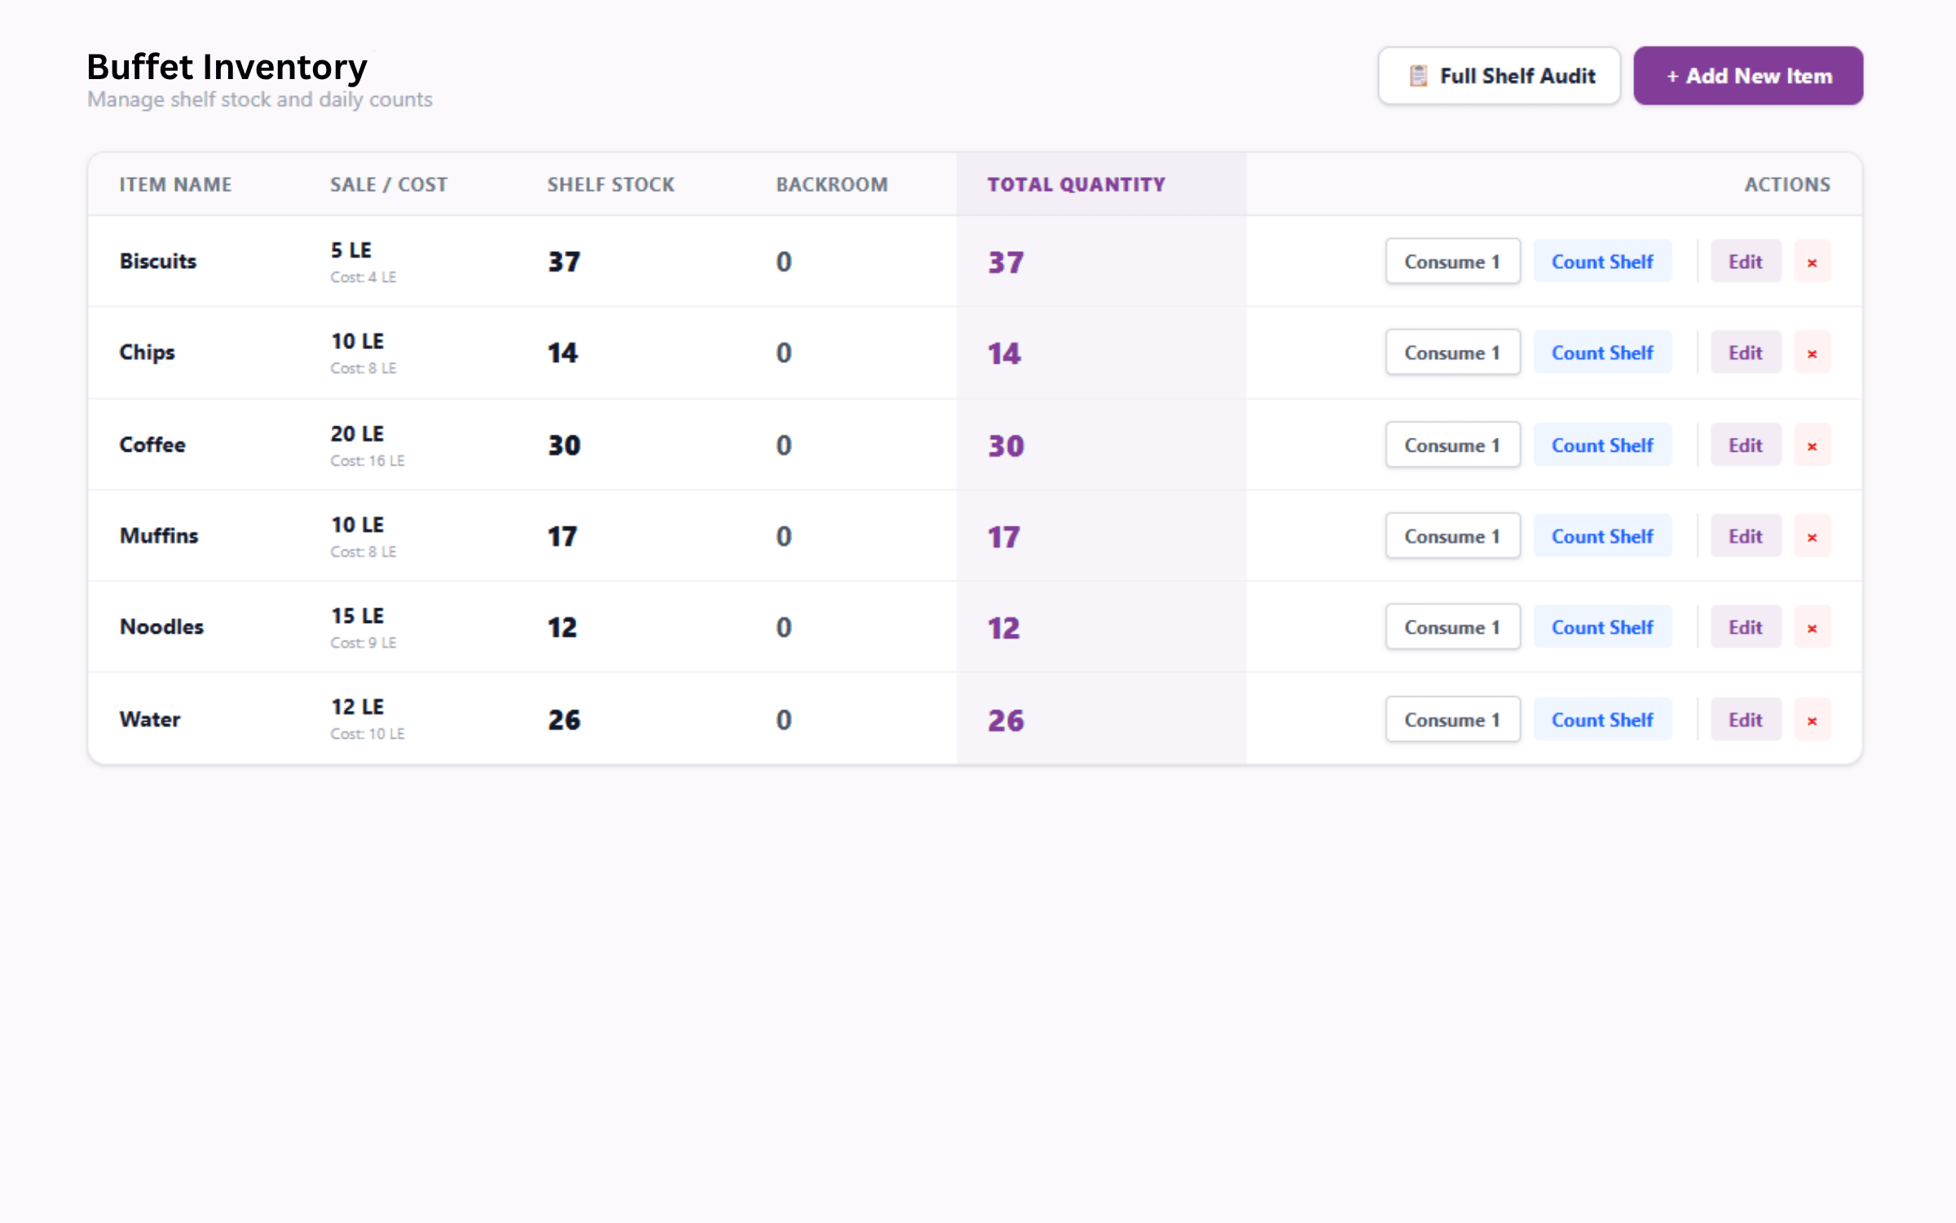This screenshot has width=1956, height=1223.
Task: Edit the Coffee item
Action: coord(1746,445)
